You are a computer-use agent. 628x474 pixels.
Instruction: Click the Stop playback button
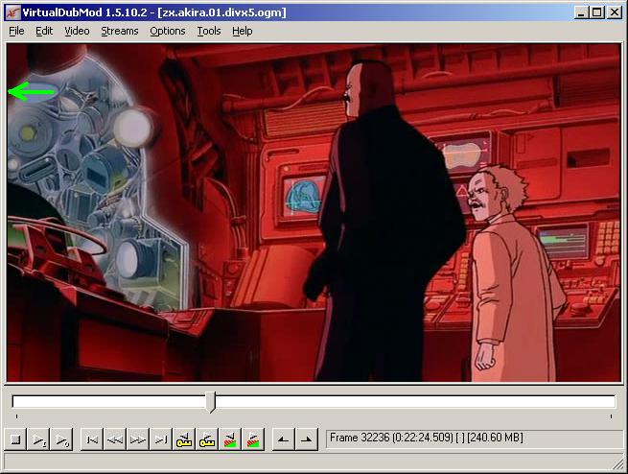[15, 439]
